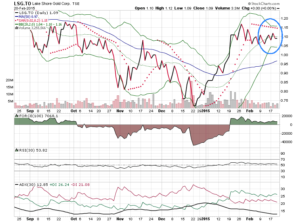Screen dimensions: 298x222
Task: Click Feb on the bottom ADX date axis
Action: coord(250,219)
